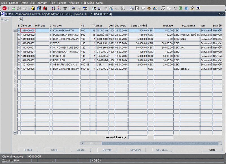The height and width of the screenshot is (164, 226).
Task: Click the triangle ruler icon
Action: tap(155, 8)
